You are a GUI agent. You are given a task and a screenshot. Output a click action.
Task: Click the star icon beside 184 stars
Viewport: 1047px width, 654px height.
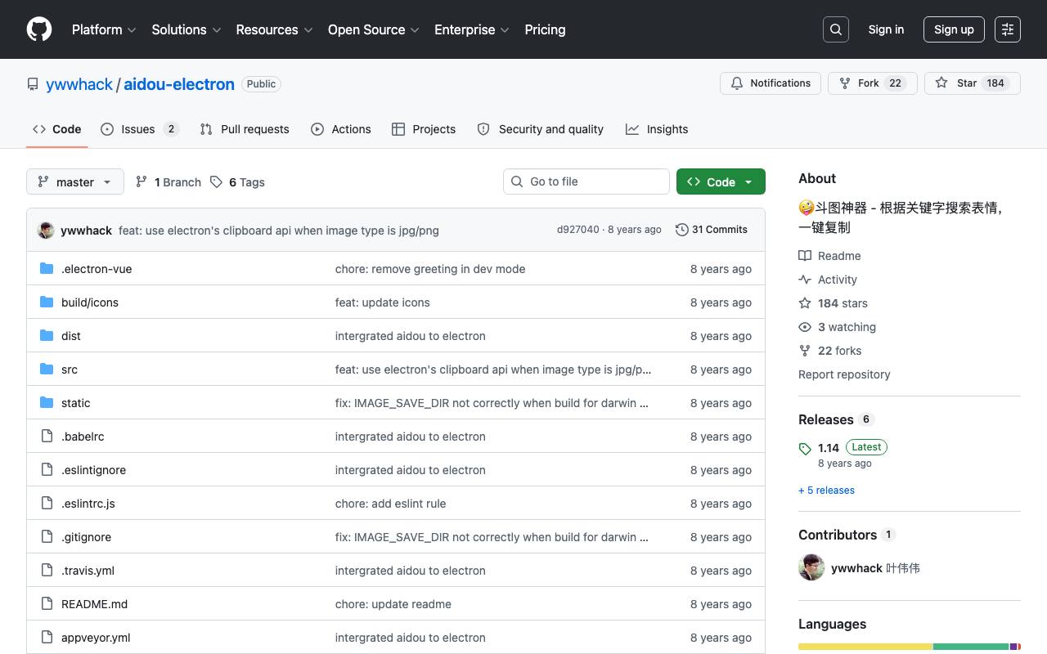[805, 303]
